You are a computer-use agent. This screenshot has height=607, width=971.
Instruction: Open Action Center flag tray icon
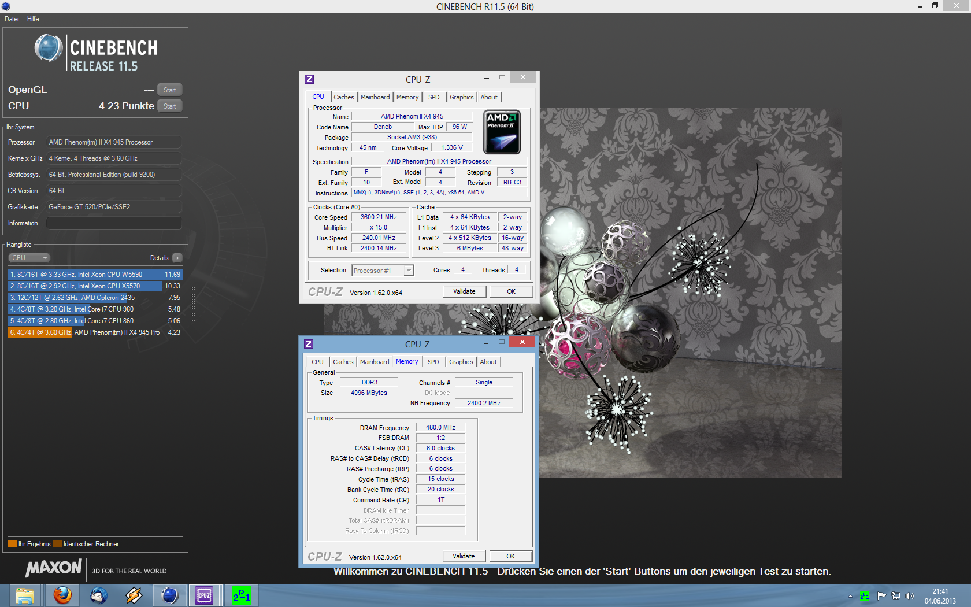coord(881,596)
